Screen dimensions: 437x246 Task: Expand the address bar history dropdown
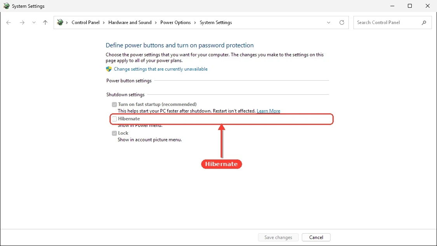point(329,23)
